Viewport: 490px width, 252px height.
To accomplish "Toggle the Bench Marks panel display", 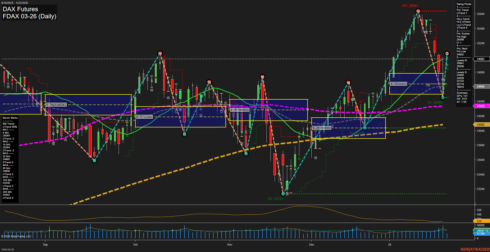I will click(10, 118).
